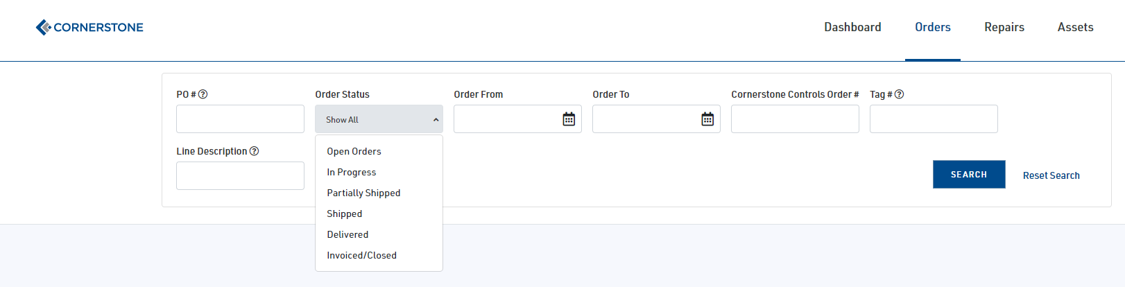The height and width of the screenshot is (287, 1125).
Task: Click the Cornerstone Controls Order # field
Action: click(x=795, y=119)
